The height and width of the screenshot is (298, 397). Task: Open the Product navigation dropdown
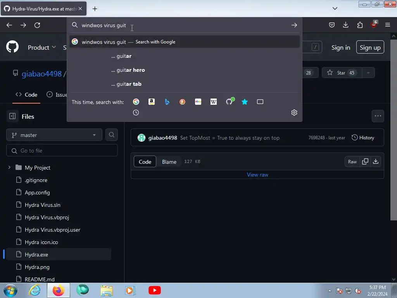[x=42, y=47]
